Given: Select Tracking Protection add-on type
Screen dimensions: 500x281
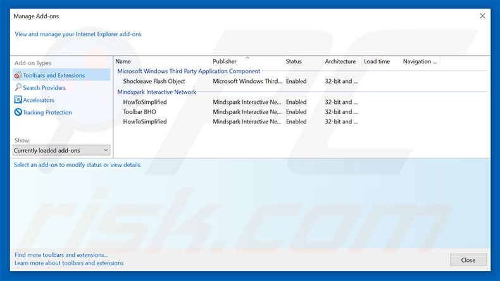Looking at the screenshot, I should [x=47, y=113].
